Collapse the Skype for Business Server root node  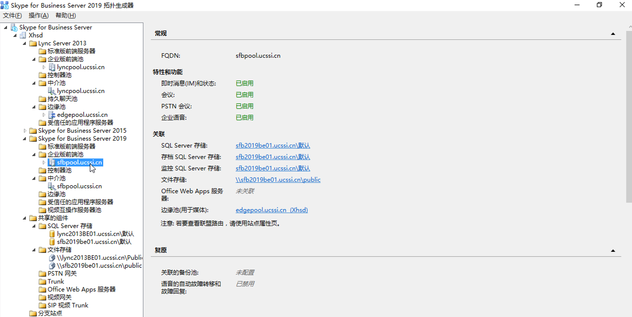coord(6,27)
